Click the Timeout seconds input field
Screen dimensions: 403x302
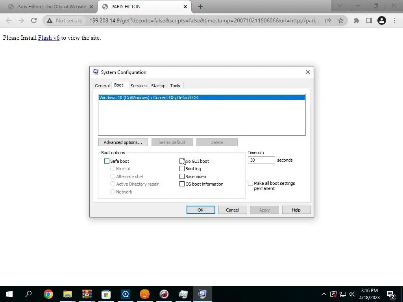pyautogui.click(x=261, y=160)
